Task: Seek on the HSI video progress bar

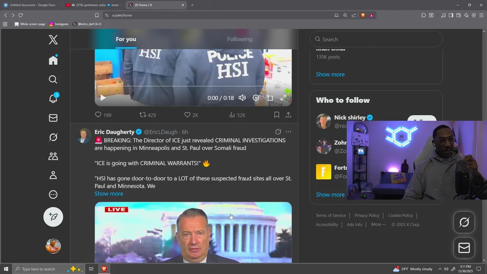Action: [193, 86]
